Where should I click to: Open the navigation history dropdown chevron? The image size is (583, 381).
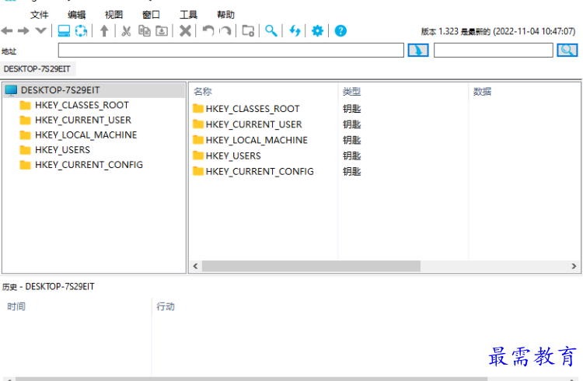[40, 30]
